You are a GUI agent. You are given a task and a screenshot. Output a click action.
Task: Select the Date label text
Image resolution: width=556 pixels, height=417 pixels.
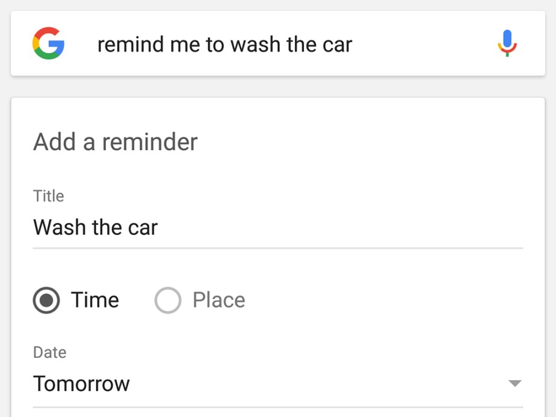49,352
